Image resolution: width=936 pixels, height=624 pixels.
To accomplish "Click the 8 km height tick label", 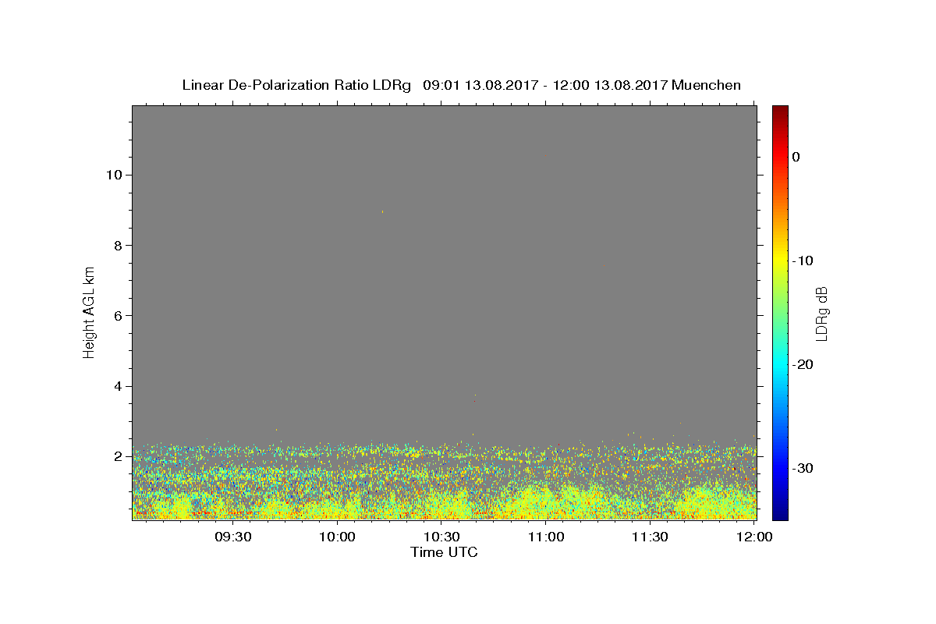I will click(116, 245).
